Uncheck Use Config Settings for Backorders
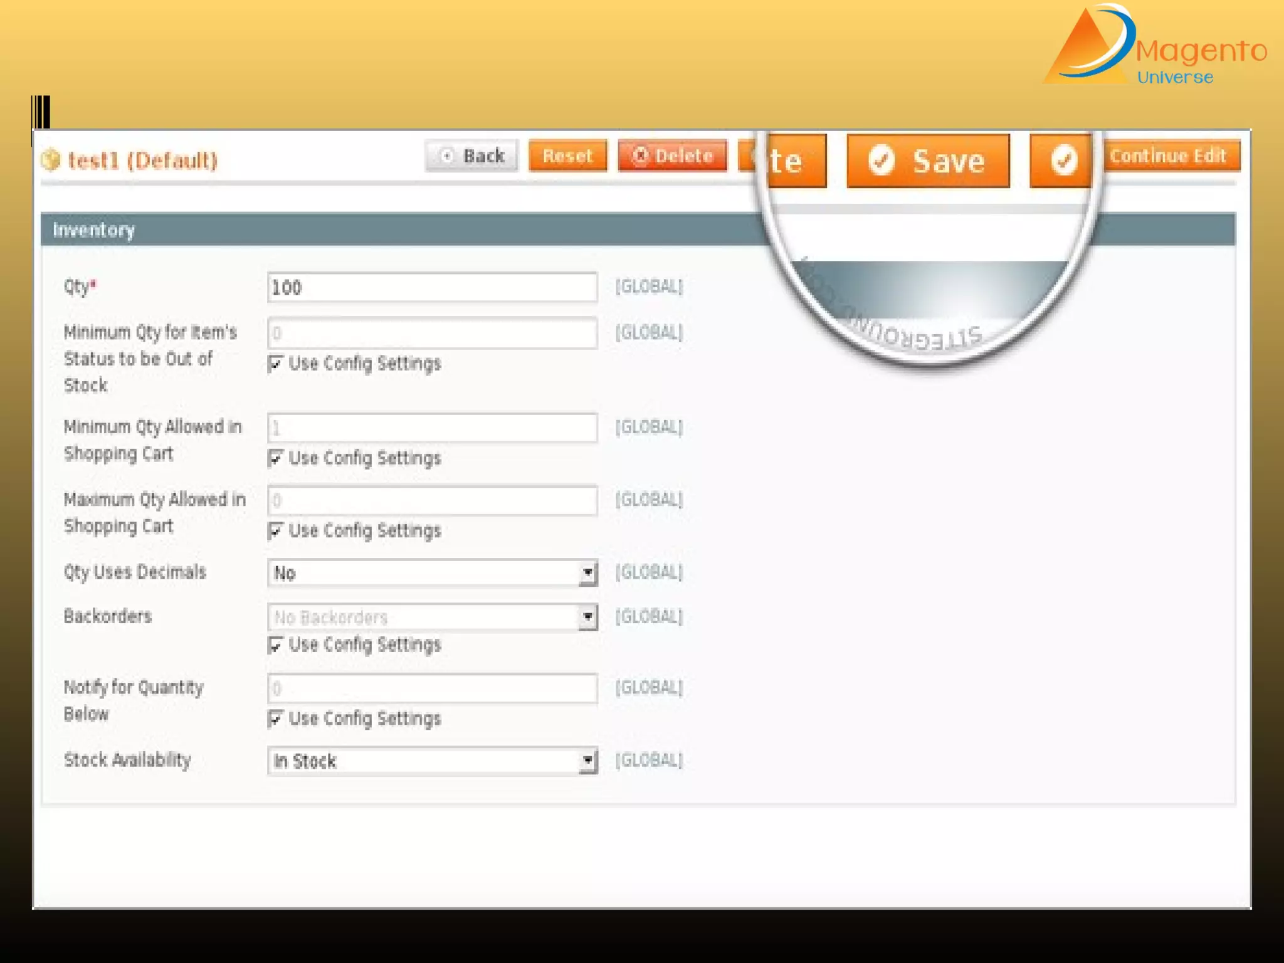 275,645
